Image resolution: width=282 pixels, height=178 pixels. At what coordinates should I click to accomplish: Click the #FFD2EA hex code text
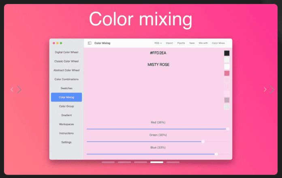pos(158,53)
